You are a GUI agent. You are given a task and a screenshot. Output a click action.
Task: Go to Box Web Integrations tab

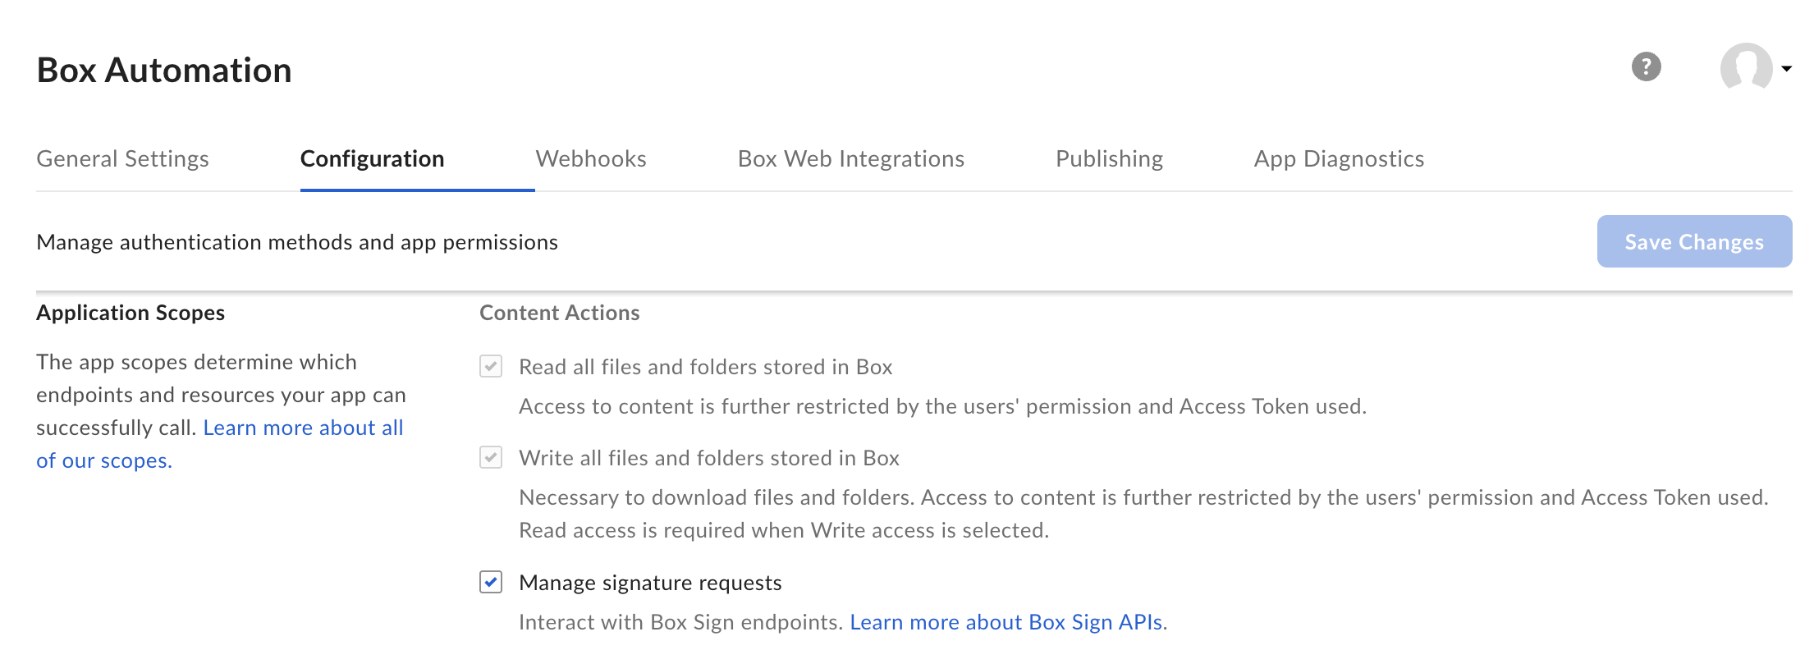click(851, 158)
